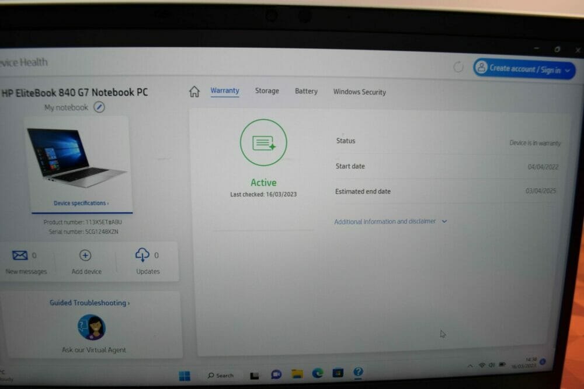Open Task View from the taskbar

(x=255, y=376)
